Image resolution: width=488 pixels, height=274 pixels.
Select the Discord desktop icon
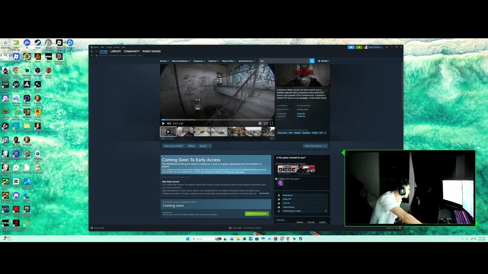pyautogui.click(x=16, y=197)
